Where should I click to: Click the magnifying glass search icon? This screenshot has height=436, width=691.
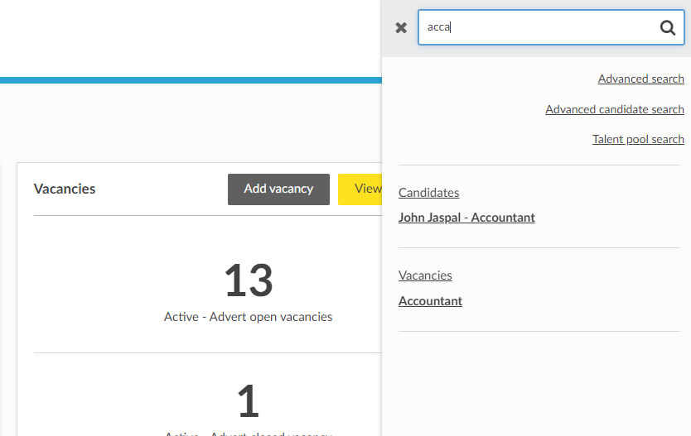point(667,28)
